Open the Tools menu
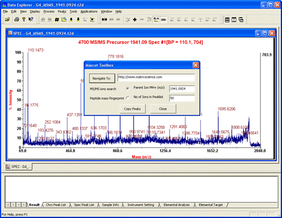 (73, 12)
